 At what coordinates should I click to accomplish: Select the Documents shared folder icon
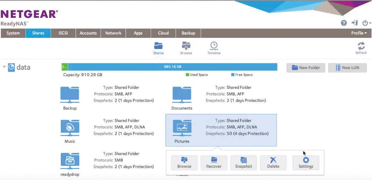tap(182, 95)
